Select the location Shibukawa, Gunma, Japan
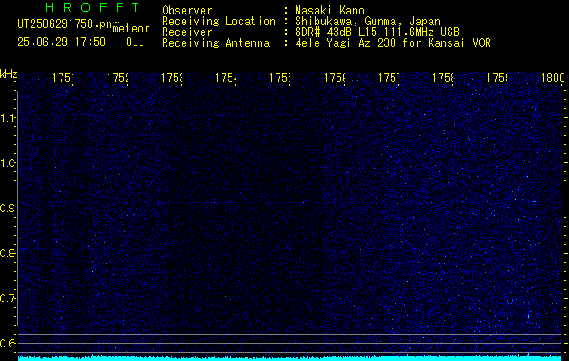 coord(367,22)
